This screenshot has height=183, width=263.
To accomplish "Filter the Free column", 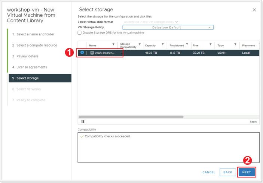I will click(211, 44).
